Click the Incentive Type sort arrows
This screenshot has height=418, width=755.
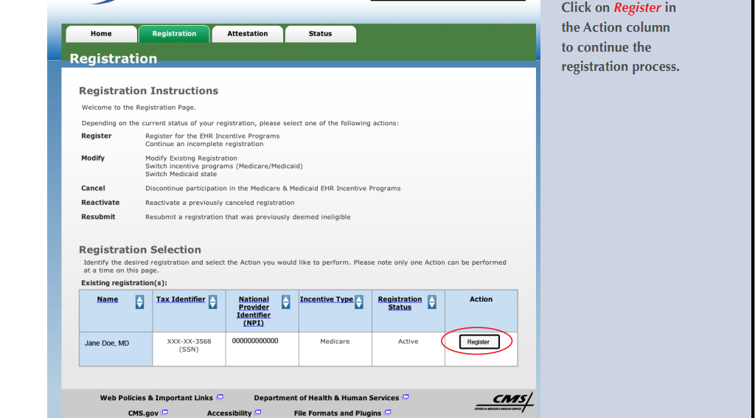[x=359, y=302]
